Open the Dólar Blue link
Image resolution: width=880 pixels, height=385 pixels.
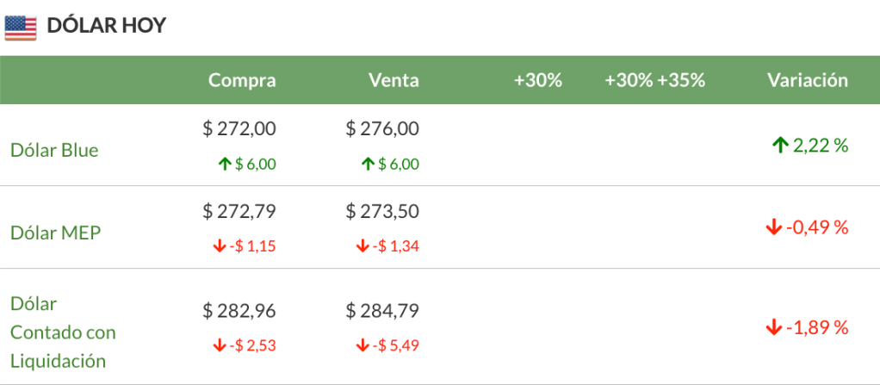(x=54, y=150)
